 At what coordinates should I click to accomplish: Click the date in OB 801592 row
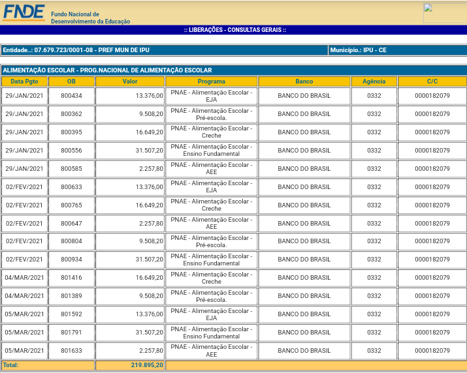tap(24, 314)
